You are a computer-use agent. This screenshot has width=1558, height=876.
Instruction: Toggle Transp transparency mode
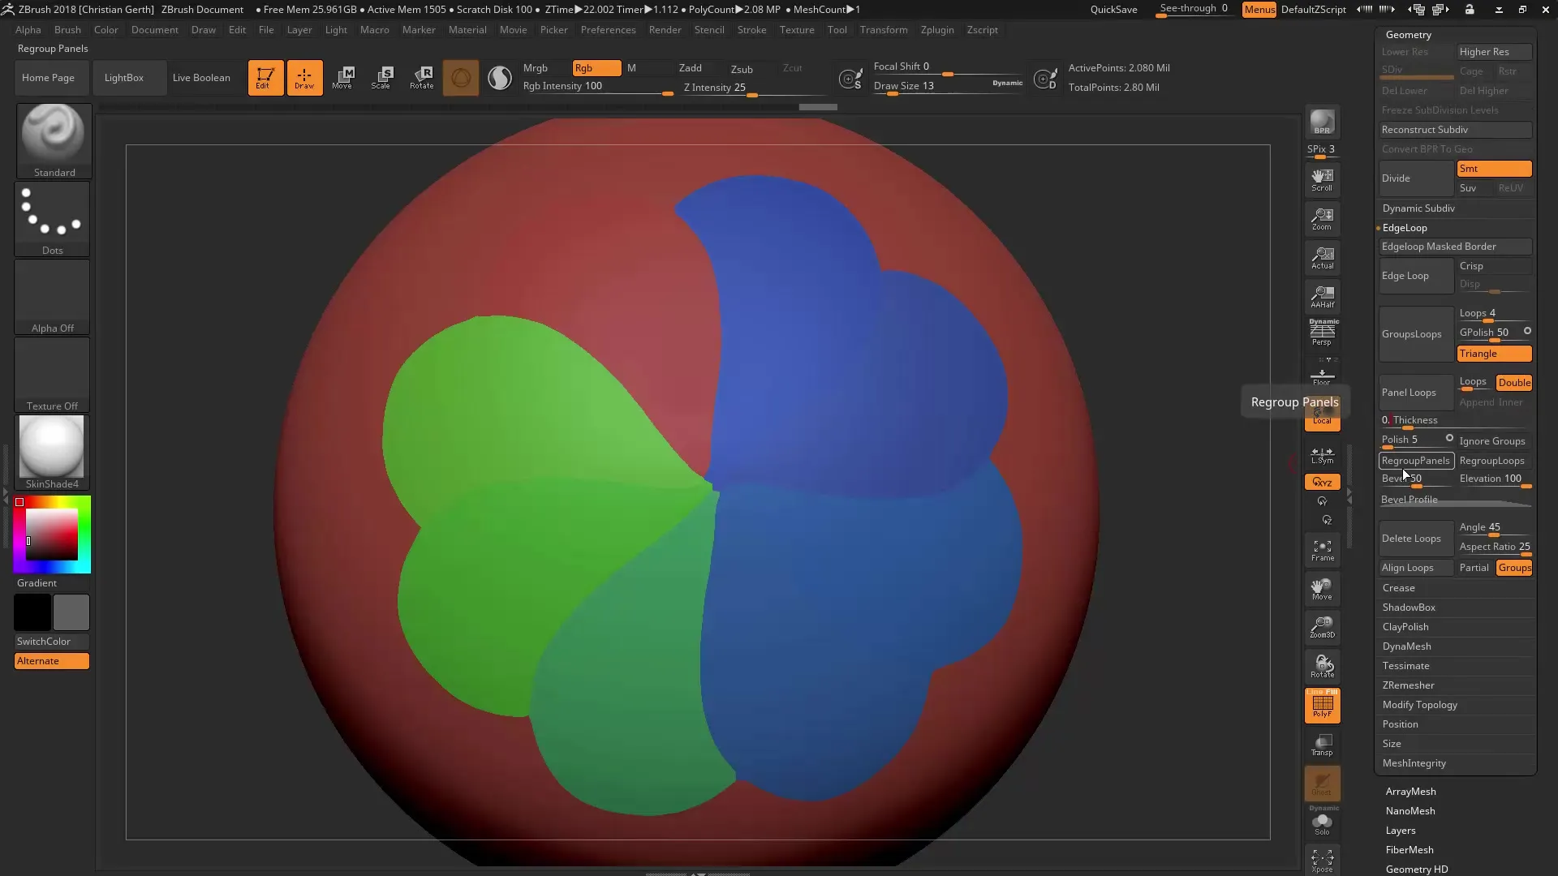[1322, 745]
